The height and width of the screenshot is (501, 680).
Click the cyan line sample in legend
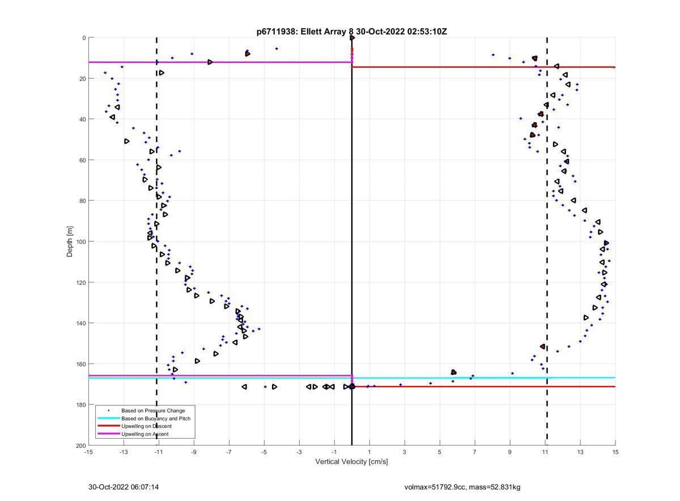108,418
